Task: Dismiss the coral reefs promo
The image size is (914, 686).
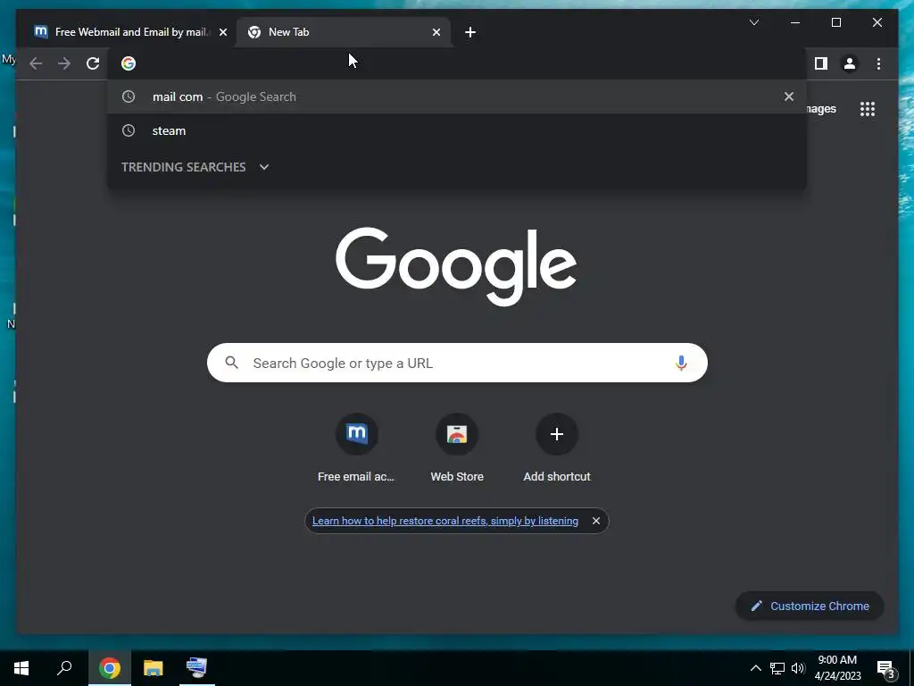Action: (595, 521)
